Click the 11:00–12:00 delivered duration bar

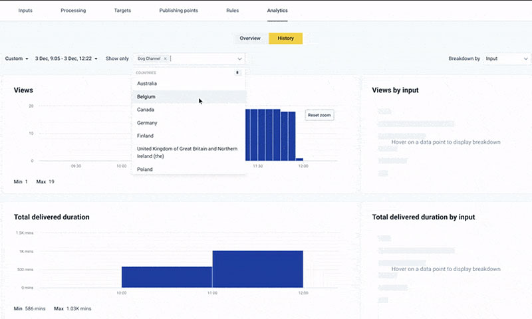pos(257,269)
